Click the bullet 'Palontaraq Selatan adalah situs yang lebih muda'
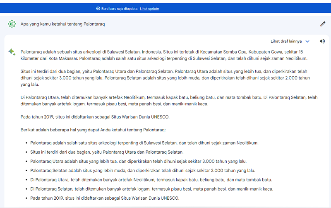This screenshot has width=331, height=208. (x=143, y=170)
